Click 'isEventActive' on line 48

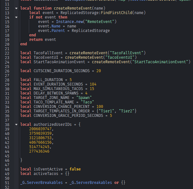(48, 169)
